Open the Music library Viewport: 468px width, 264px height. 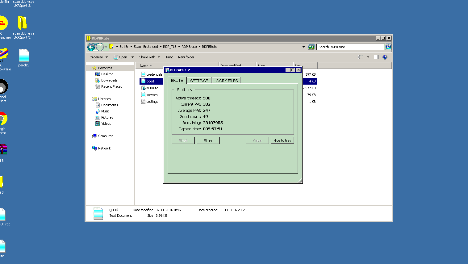pyautogui.click(x=105, y=111)
